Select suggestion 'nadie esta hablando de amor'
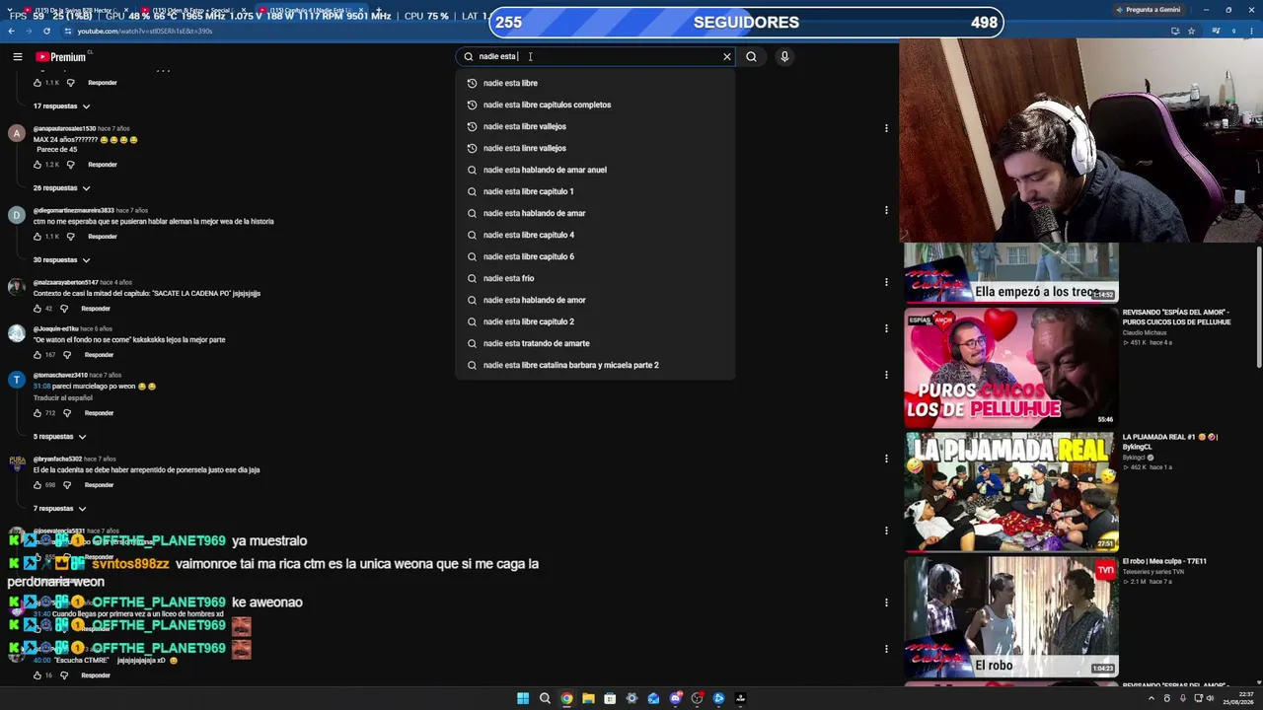Screen dimensions: 1263x710 (x=595, y=300)
